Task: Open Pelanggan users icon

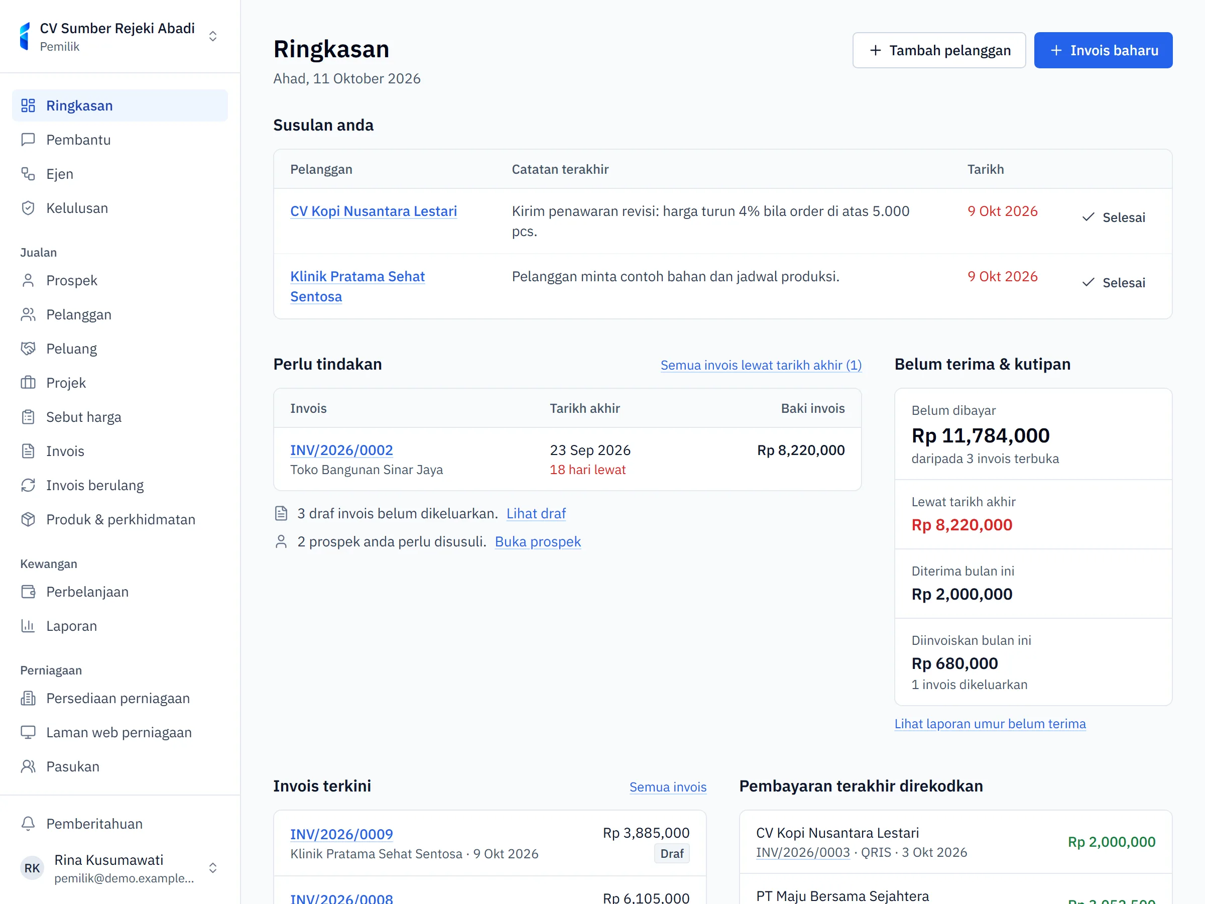Action: (28, 314)
